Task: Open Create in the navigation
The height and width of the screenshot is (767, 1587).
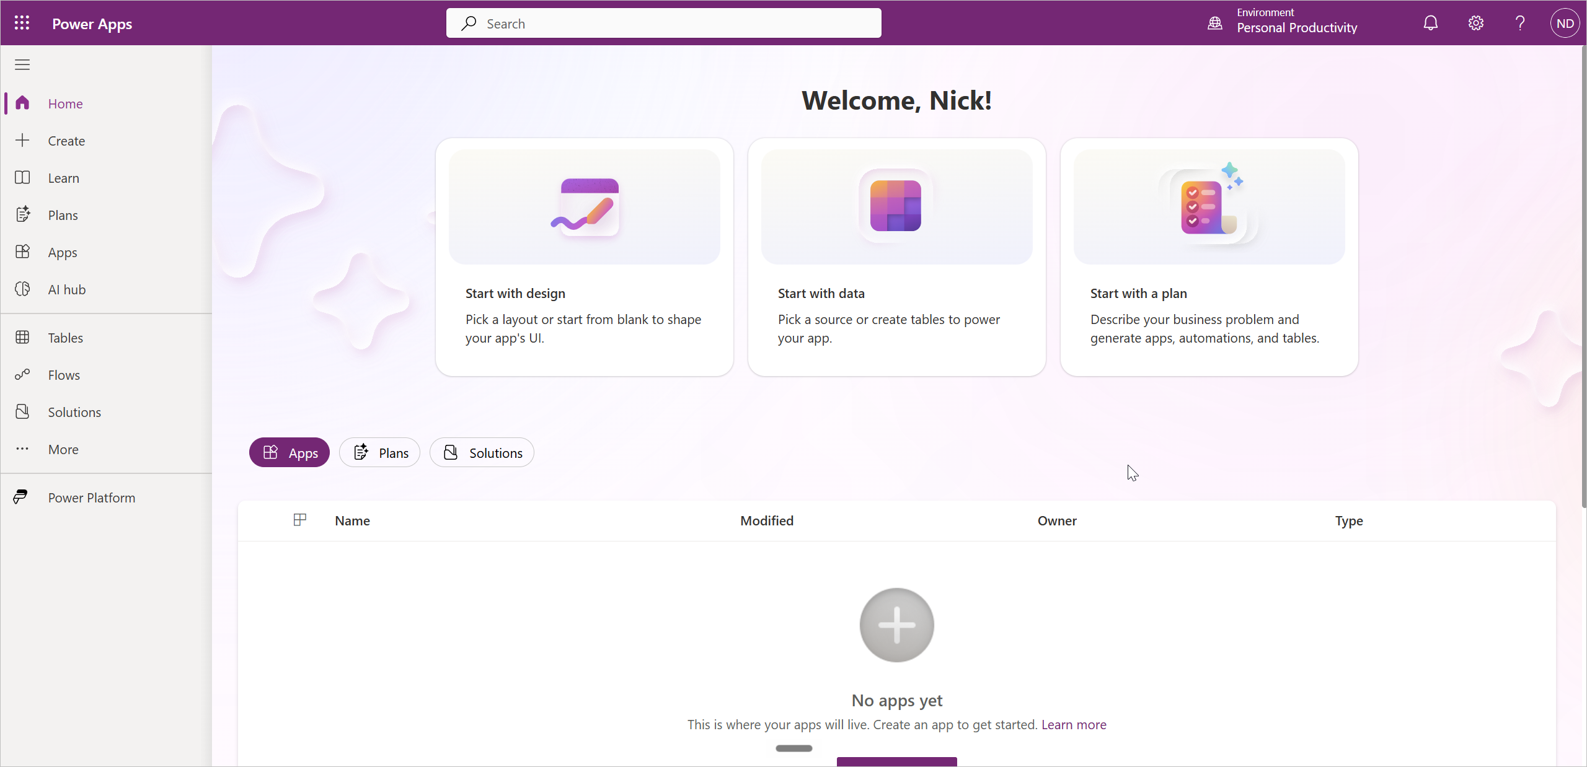Action: coord(106,141)
